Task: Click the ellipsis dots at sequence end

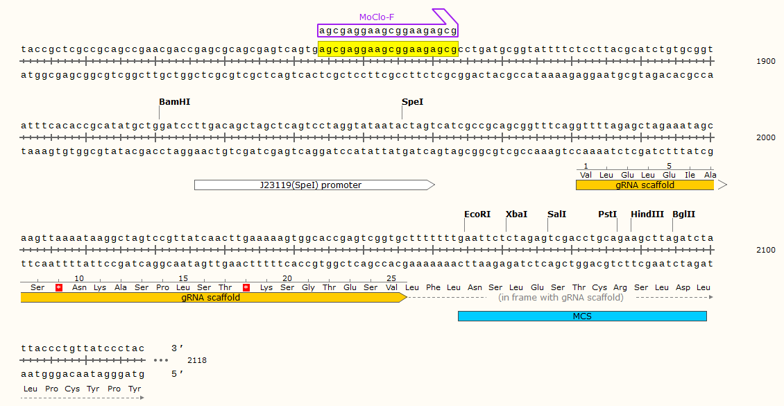Action: (161, 360)
